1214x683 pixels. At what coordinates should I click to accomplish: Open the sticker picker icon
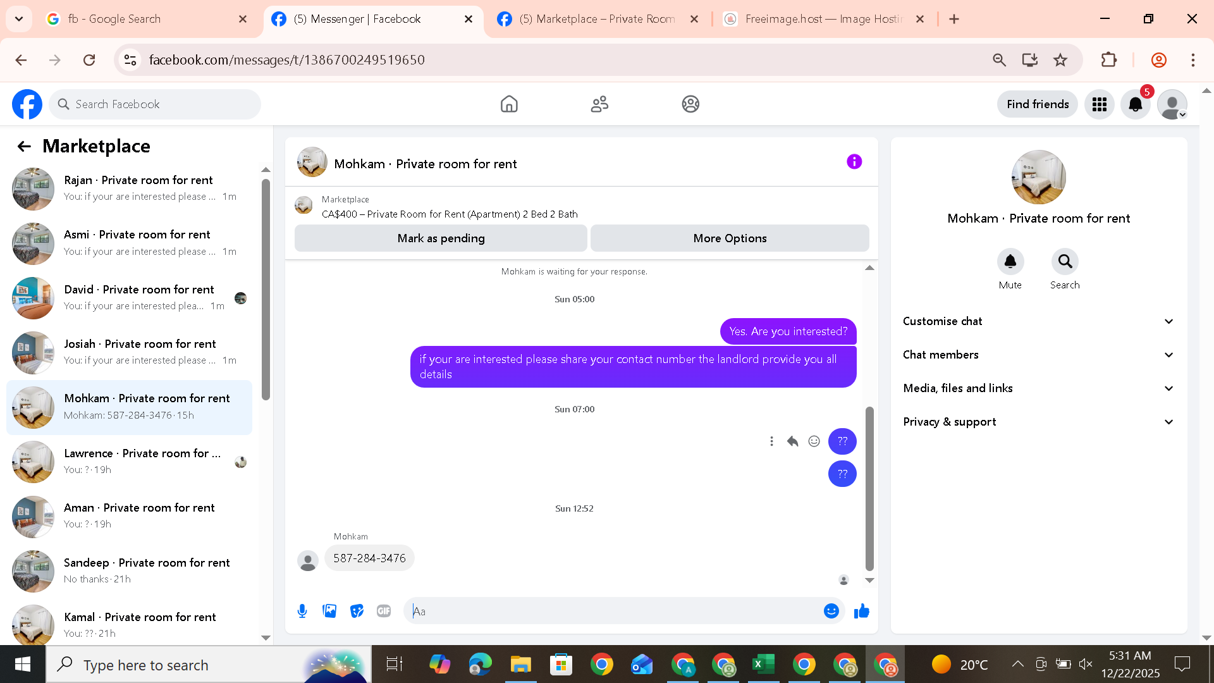click(357, 611)
